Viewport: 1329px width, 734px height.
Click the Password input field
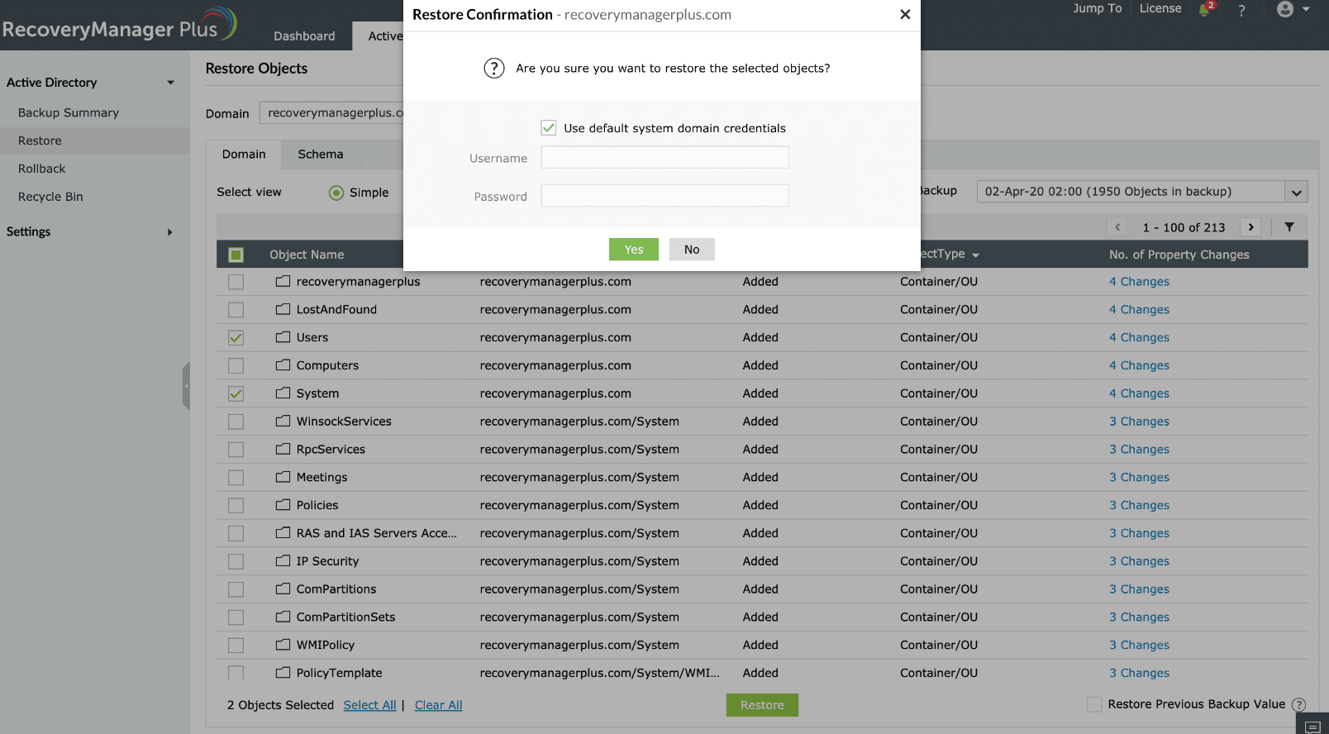pyautogui.click(x=665, y=196)
